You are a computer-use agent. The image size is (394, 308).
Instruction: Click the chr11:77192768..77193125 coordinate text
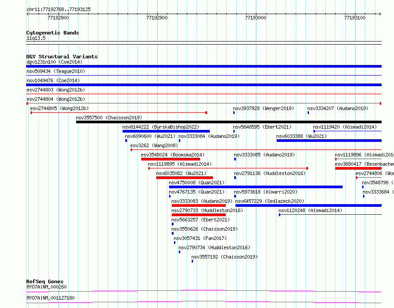[58, 10]
